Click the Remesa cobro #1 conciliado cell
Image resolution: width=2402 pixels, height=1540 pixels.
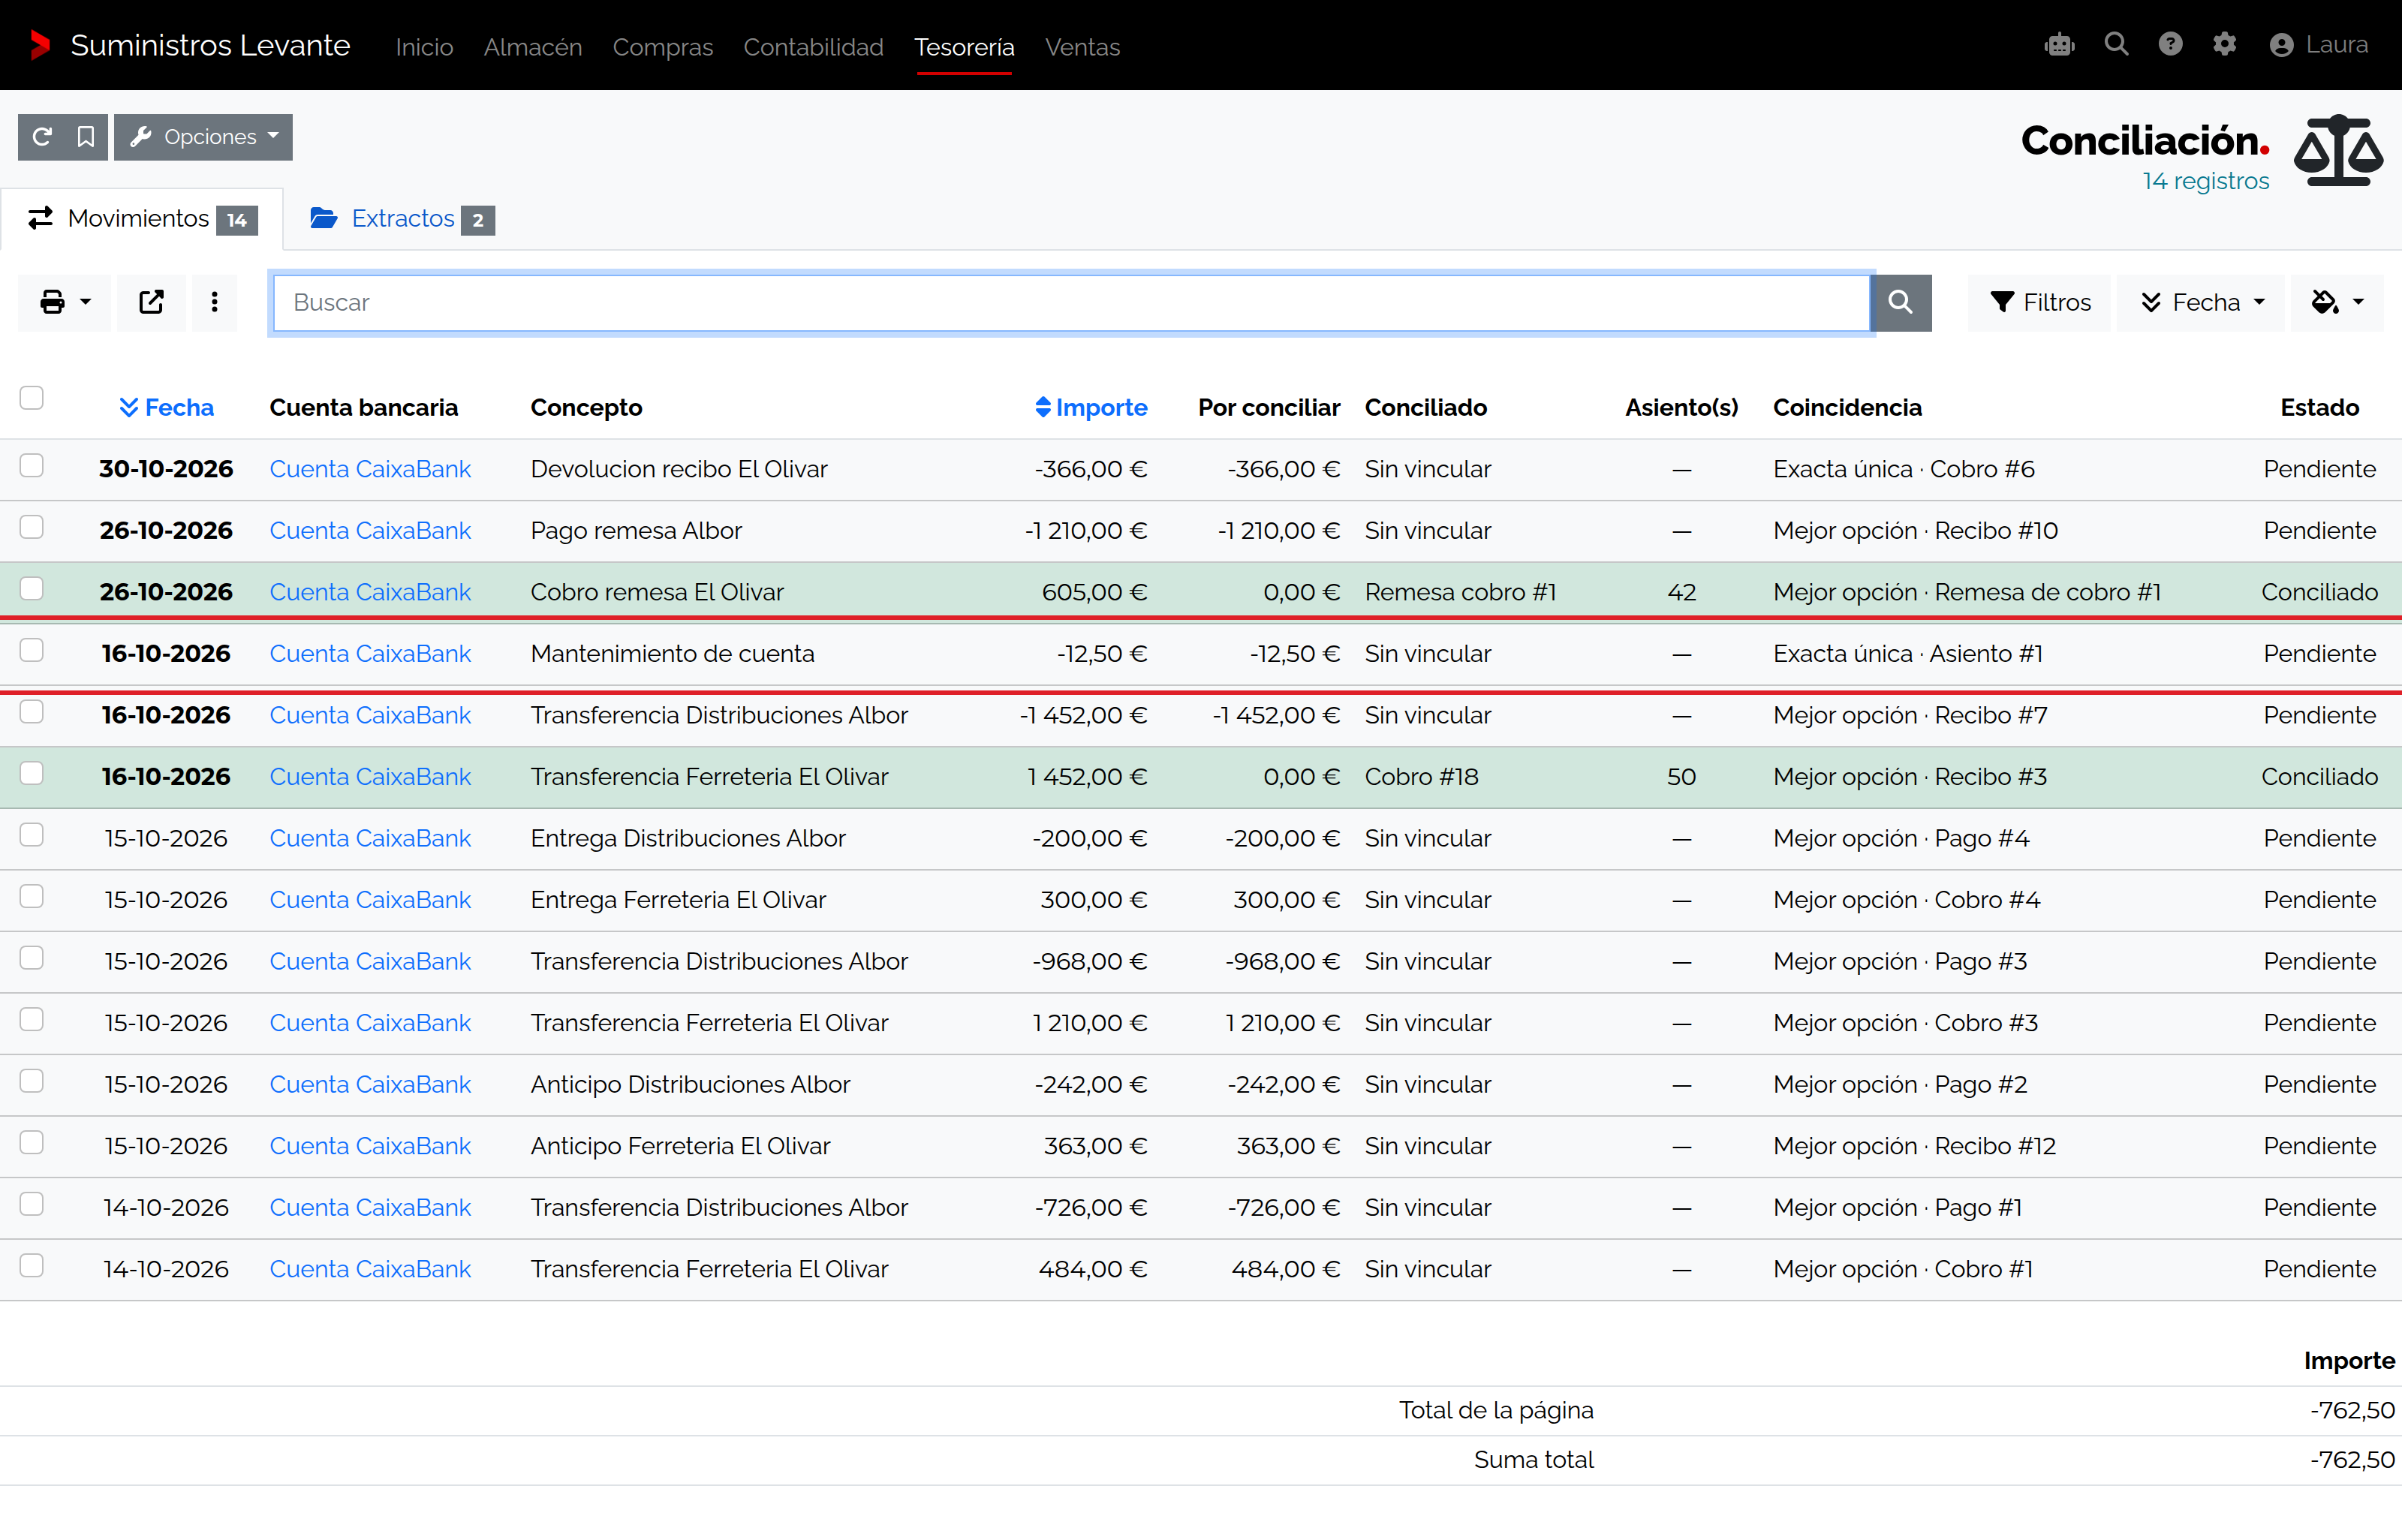click(x=1460, y=592)
